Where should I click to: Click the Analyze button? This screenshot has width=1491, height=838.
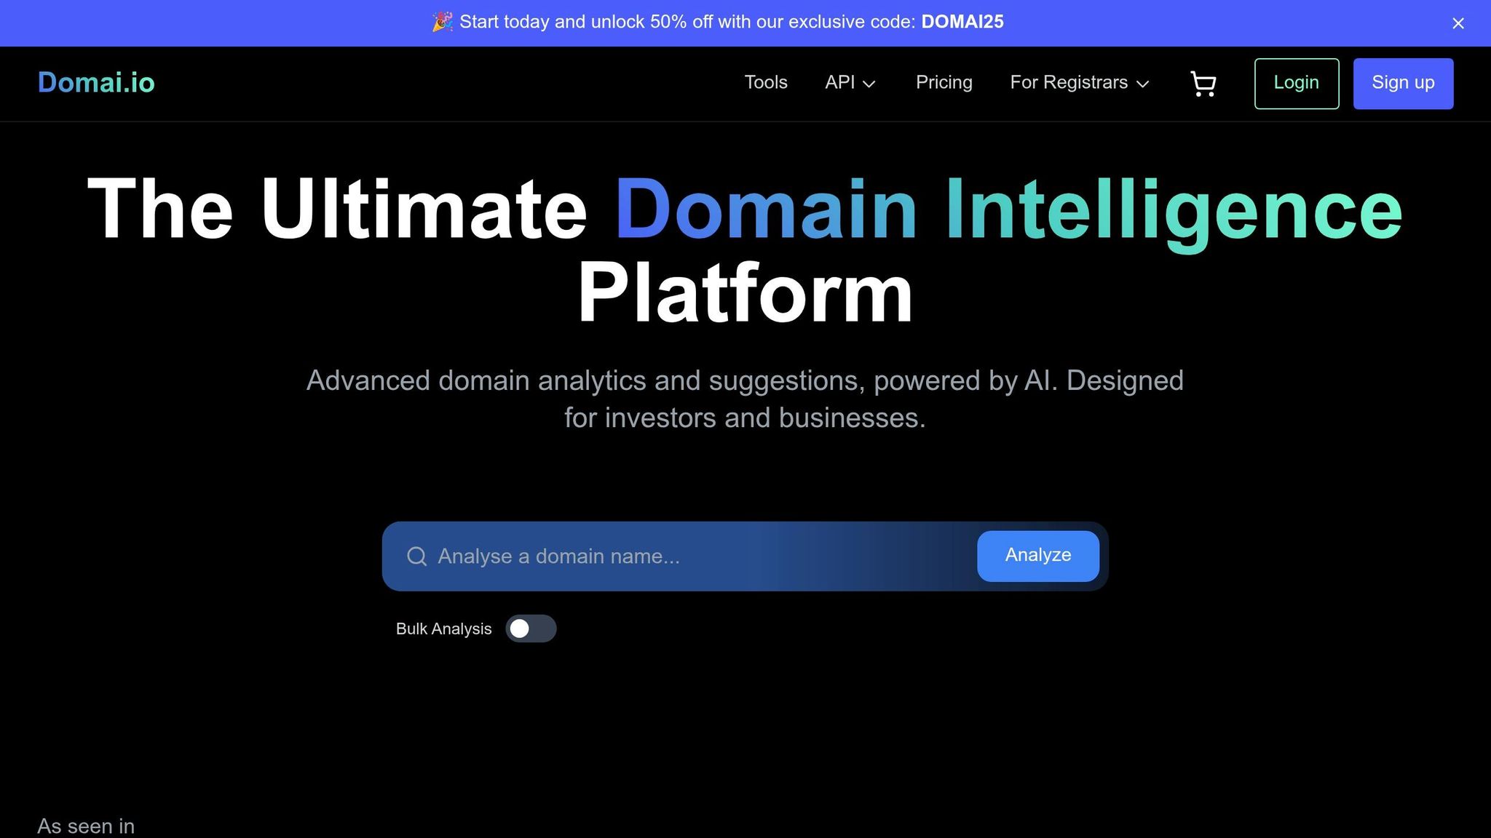coord(1037,556)
